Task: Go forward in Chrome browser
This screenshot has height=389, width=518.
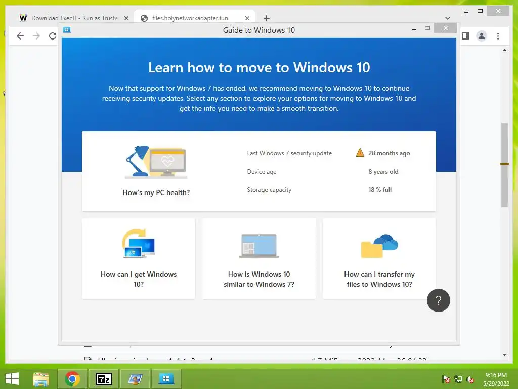Action: click(36, 36)
